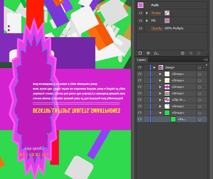Viewport: 213px width, 179px height.
Task: Switch to the Layers panel tab
Action: 142,60
